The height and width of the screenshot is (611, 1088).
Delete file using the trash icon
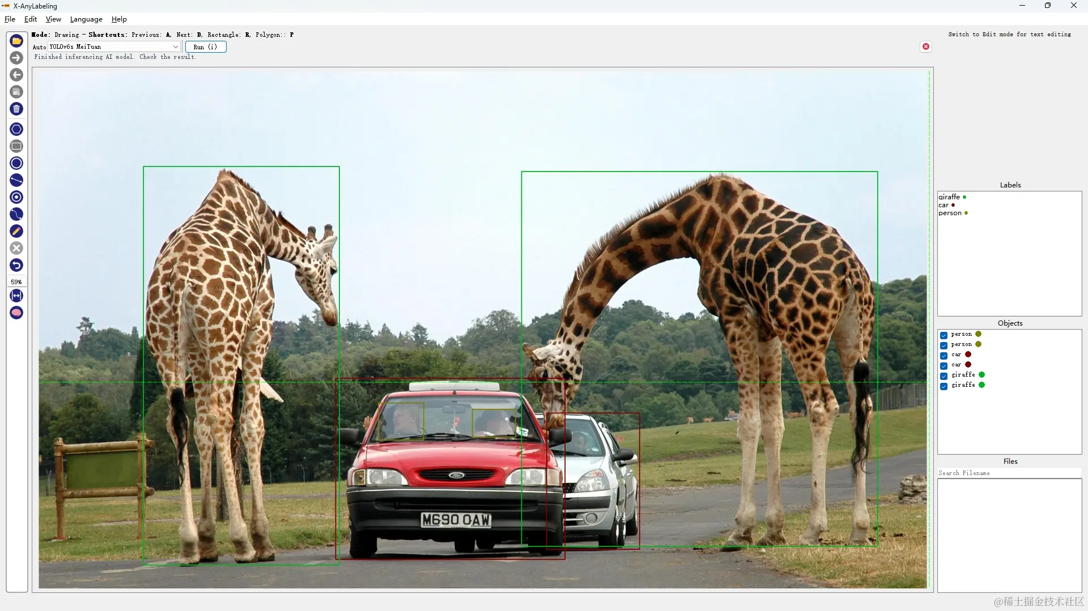pos(16,109)
